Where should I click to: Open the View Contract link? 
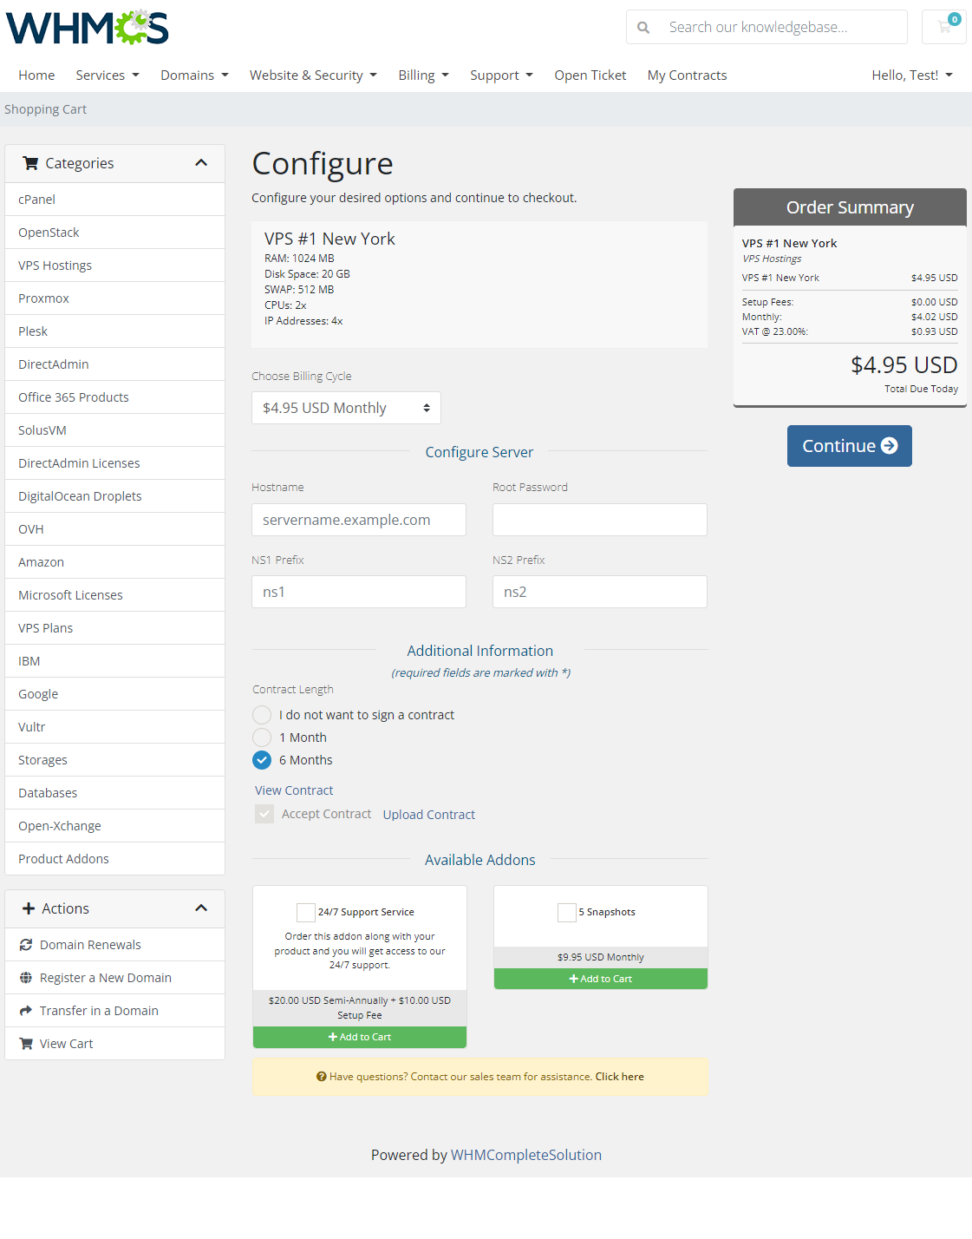point(294,790)
